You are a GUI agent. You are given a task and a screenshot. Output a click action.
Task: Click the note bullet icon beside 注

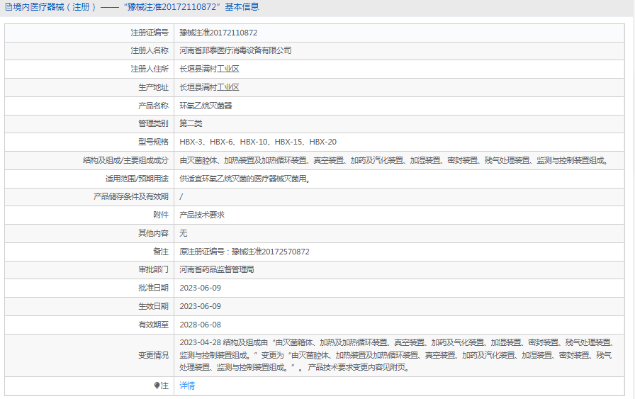[x=157, y=386]
